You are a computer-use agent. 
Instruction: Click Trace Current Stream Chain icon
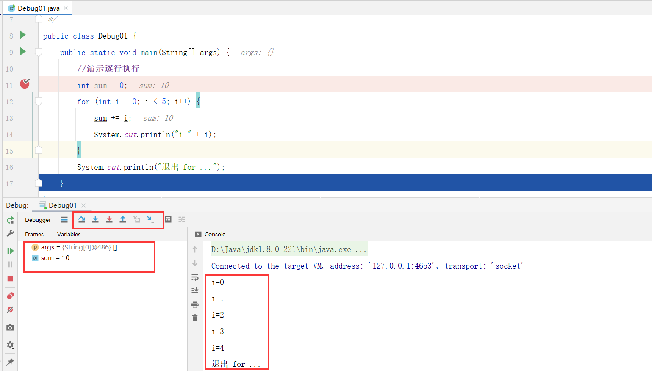(182, 219)
